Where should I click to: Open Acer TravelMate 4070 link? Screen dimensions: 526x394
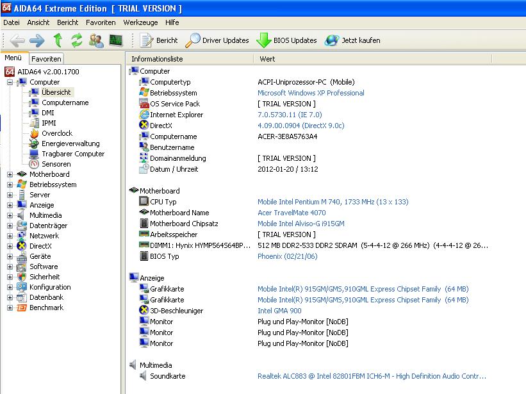pos(292,213)
